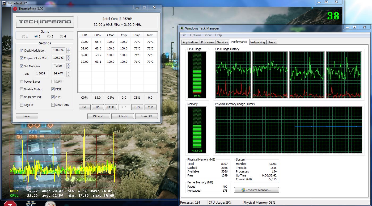Click the CLR button
The image size is (372, 206).
[150, 107]
